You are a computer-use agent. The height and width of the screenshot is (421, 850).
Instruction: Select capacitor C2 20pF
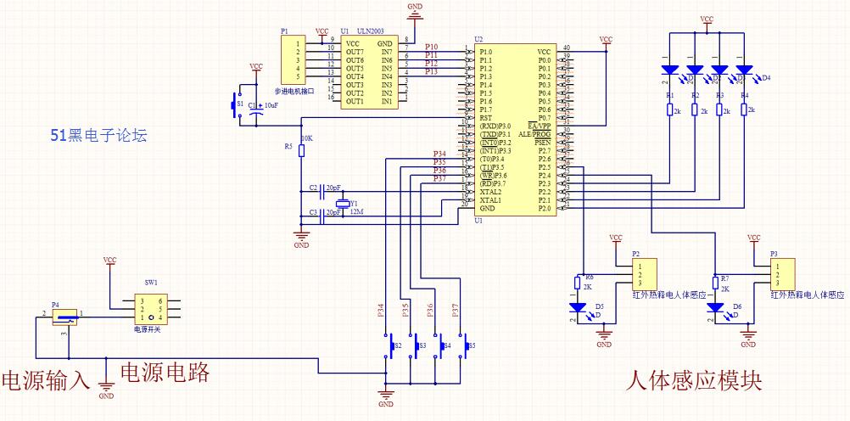tap(322, 192)
